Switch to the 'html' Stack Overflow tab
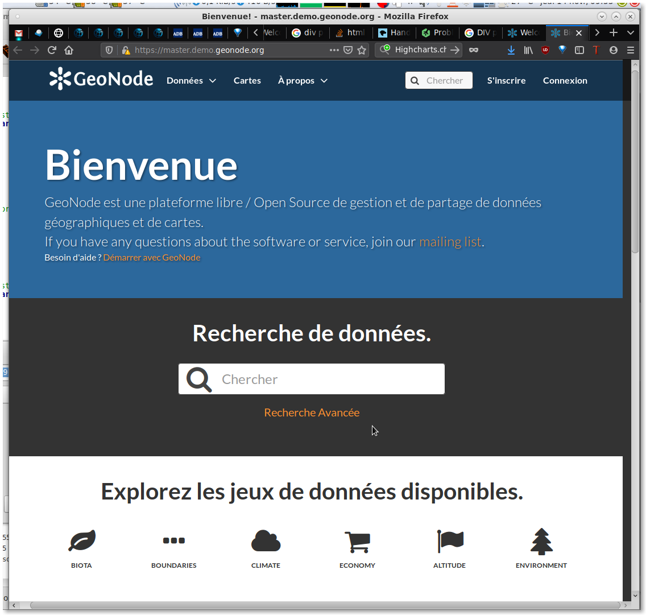Screen dimensions: 646x615 click(351, 32)
